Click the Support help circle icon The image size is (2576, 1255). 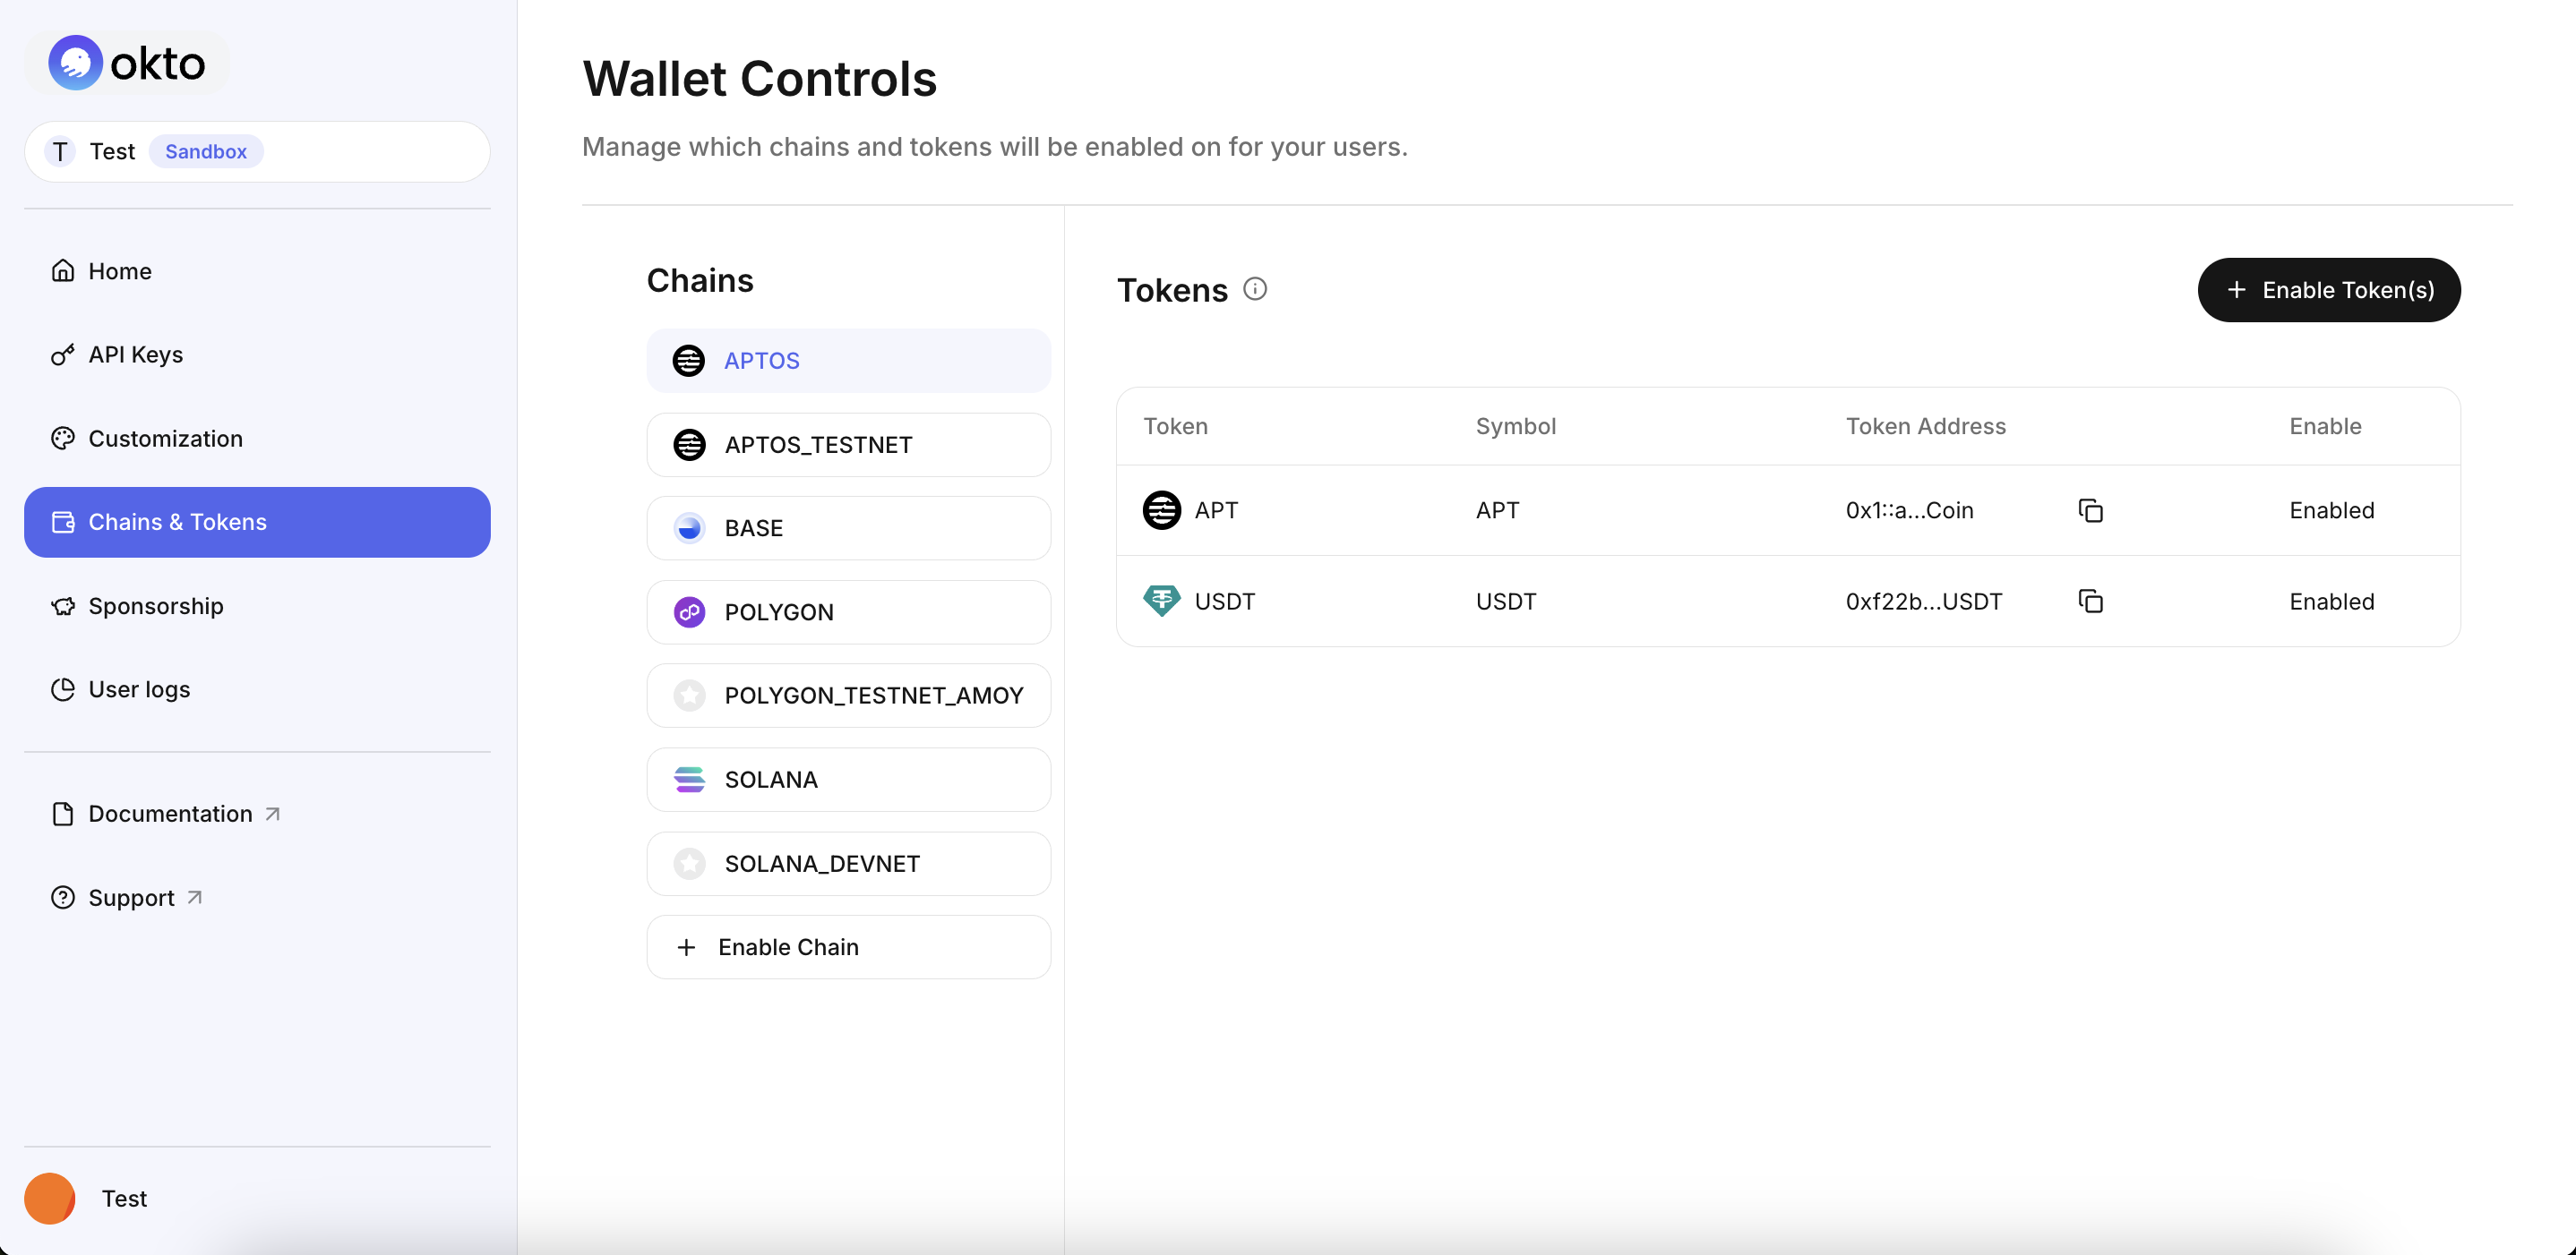point(63,897)
